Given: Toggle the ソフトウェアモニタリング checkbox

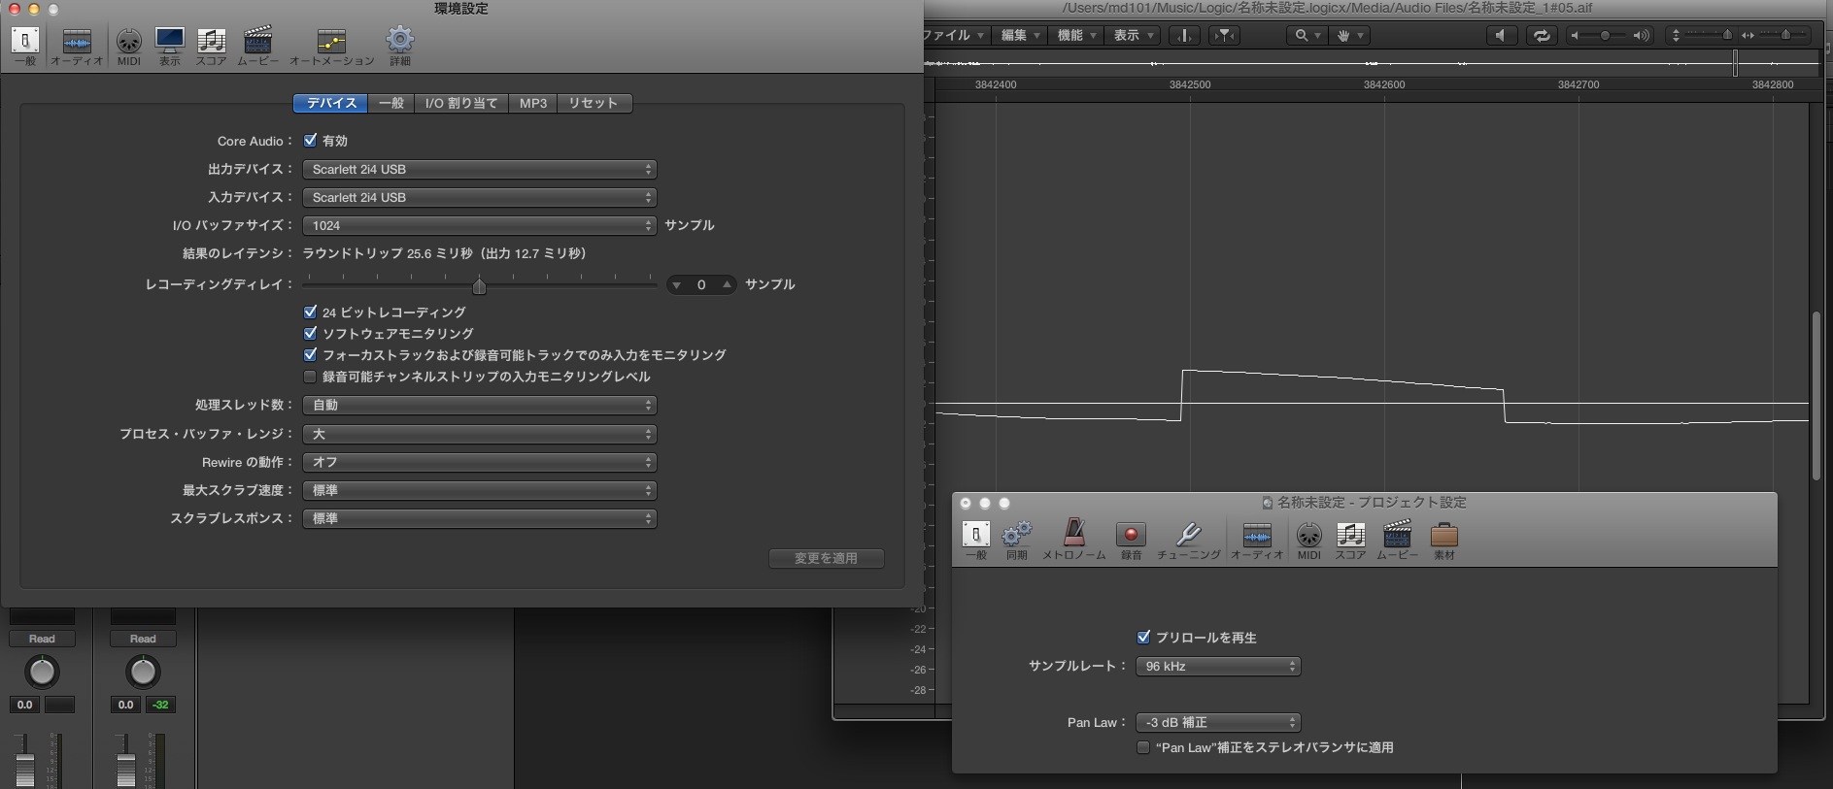Looking at the screenshot, I should (310, 334).
